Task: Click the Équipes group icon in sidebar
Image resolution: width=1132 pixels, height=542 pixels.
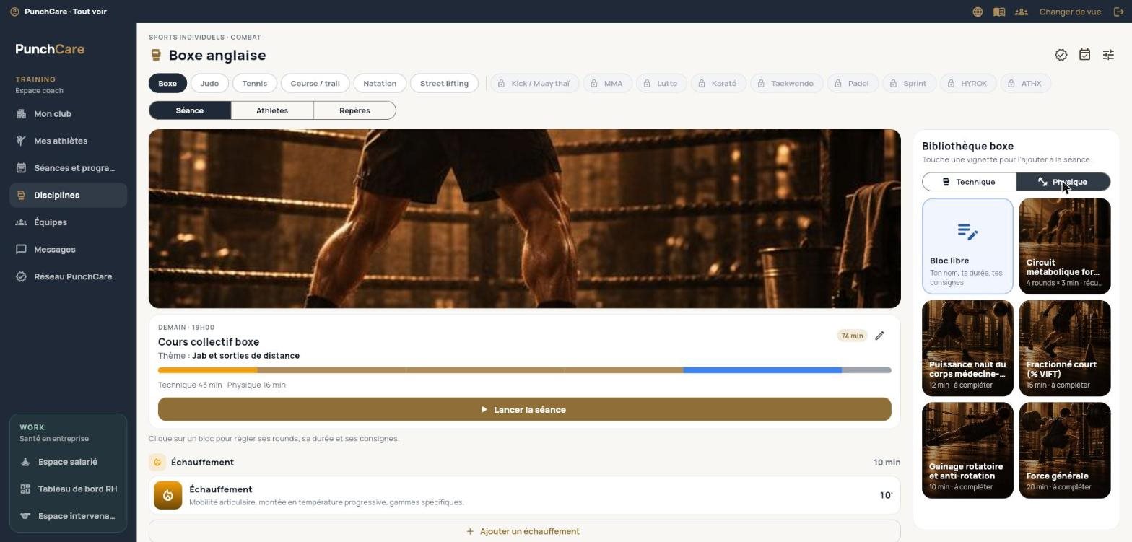Action: pyautogui.click(x=22, y=222)
